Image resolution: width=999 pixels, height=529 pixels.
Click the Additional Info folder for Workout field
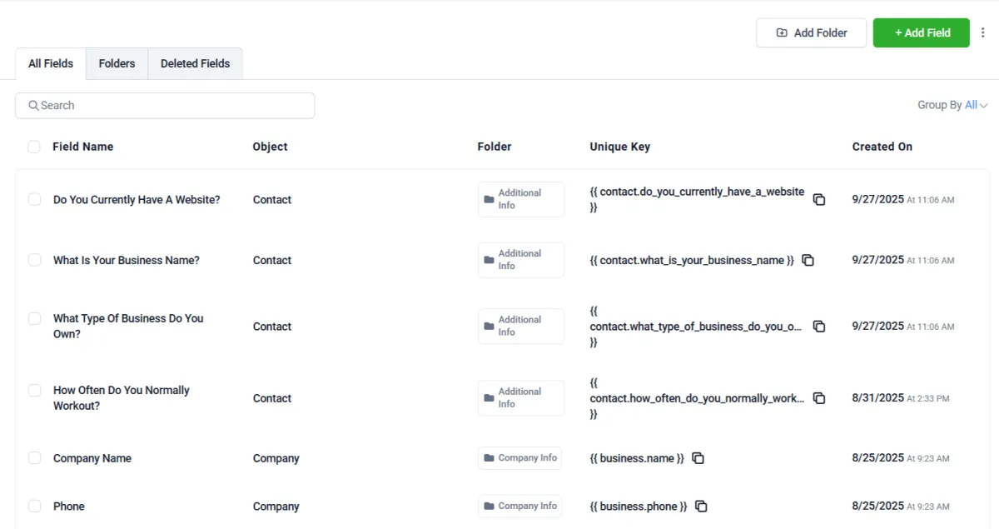pos(520,398)
